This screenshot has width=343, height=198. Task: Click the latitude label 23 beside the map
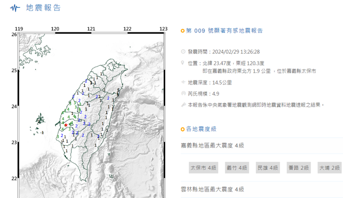coord(14,143)
